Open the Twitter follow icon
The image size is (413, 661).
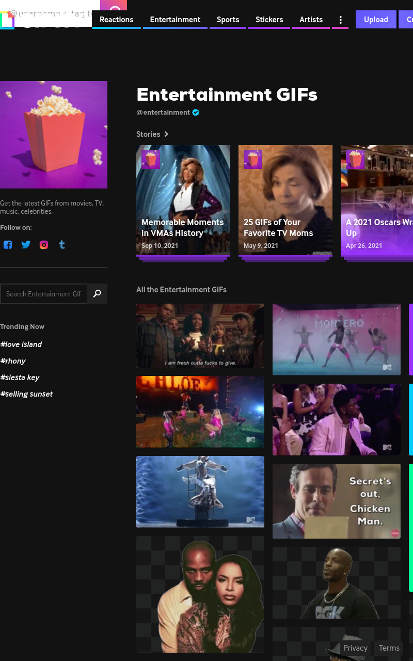tap(26, 245)
